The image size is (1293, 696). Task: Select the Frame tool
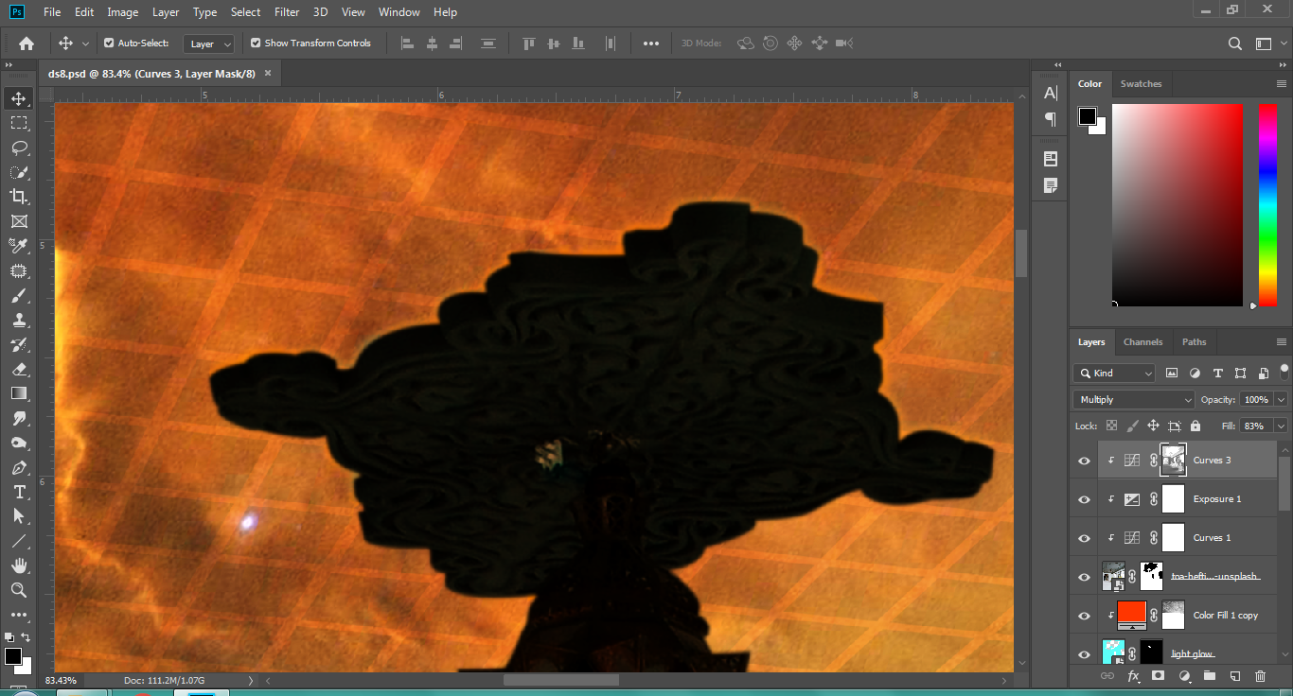pyautogui.click(x=18, y=221)
